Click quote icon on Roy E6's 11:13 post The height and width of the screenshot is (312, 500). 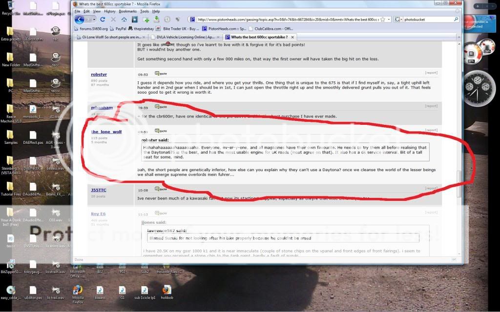point(161,213)
